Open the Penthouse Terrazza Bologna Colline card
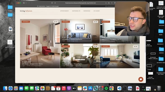Viewport: 165px width, 92px height. 80,56
